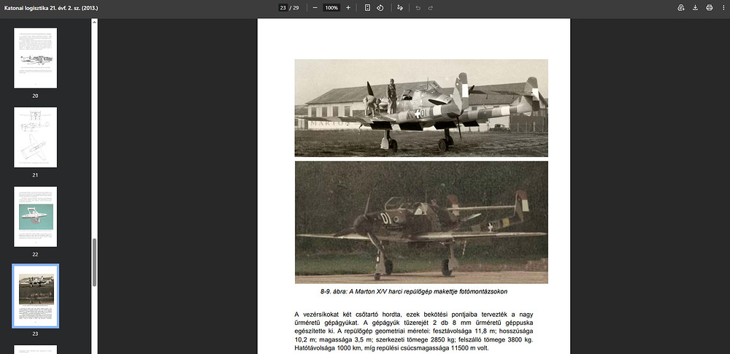Click the black-and-white aircraft photo

tap(421, 108)
